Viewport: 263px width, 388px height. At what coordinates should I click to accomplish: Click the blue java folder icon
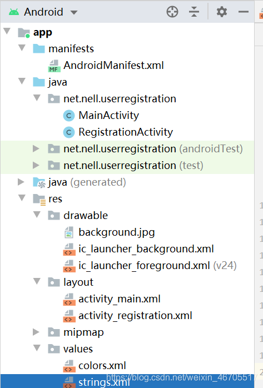39,82
